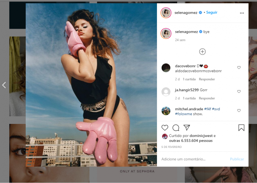Image resolution: width=257 pixels, height=183 pixels.
Task: Like ja.hangir5299's comment with the heart
Action: [239, 91]
